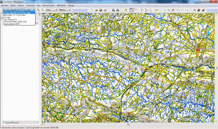The width and height of the screenshot is (218, 129).
Task: Click the left panel horizontal scrollbar thumb
Action: pyautogui.click(x=12, y=122)
